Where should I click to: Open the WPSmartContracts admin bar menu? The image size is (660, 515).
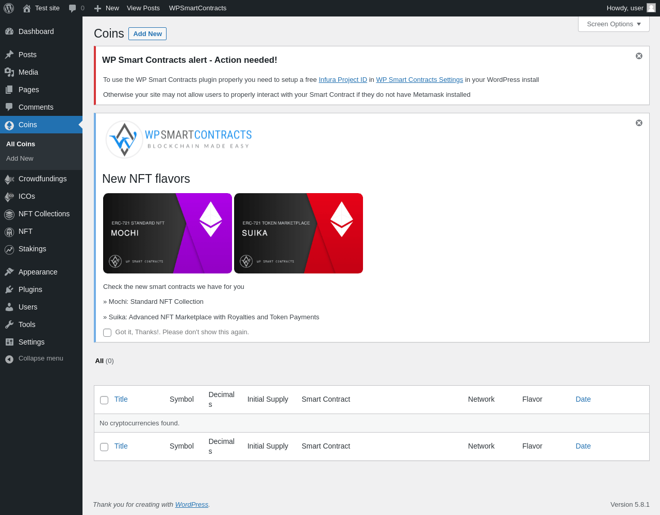[x=197, y=8]
